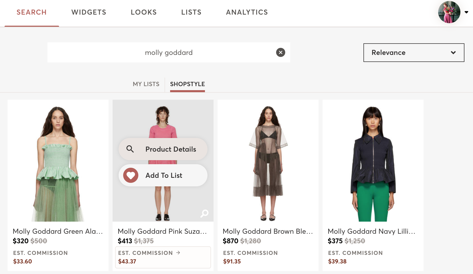Select the Molly Goddard Brown dress image
473x274 pixels.
(x=268, y=161)
